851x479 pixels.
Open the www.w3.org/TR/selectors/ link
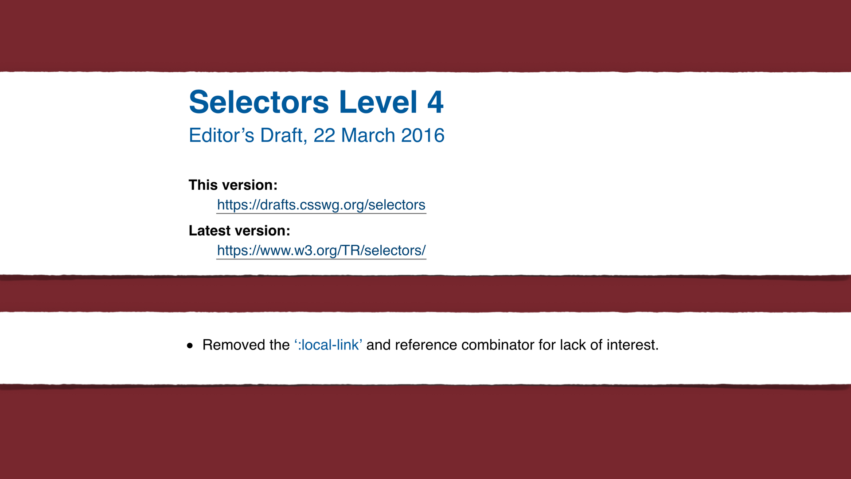(x=321, y=251)
